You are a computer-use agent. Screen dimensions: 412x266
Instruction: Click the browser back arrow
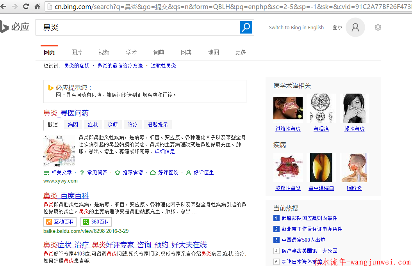(3, 6)
